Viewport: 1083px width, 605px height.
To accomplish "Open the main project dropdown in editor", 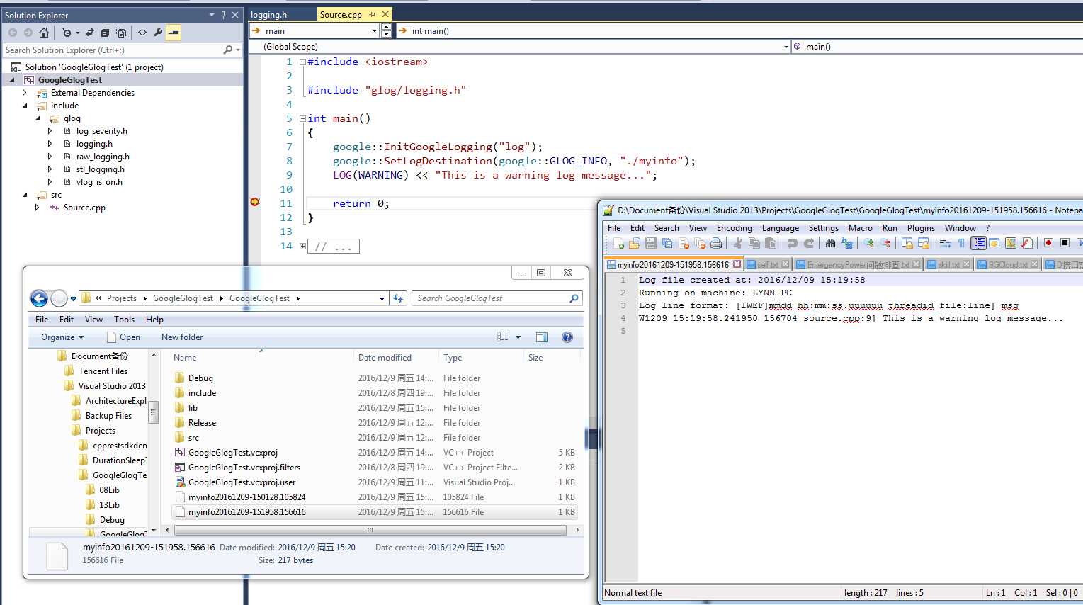I will click(x=375, y=31).
